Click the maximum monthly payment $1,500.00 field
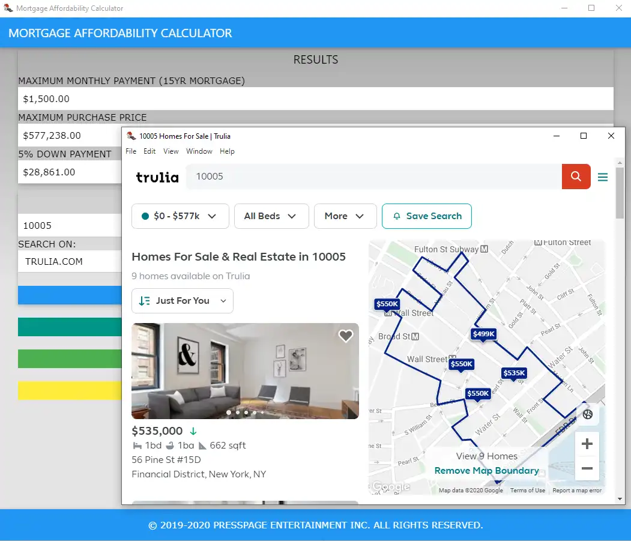This screenshot has width=631, height=541. point(316,98)
